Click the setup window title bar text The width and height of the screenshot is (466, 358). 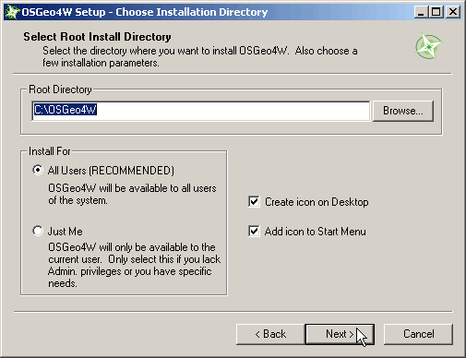pos(145,12)
